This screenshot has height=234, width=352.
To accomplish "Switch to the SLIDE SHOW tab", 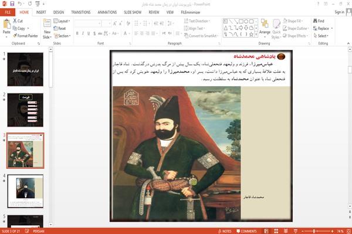I will pyautogui.click(x=133, y=12).
